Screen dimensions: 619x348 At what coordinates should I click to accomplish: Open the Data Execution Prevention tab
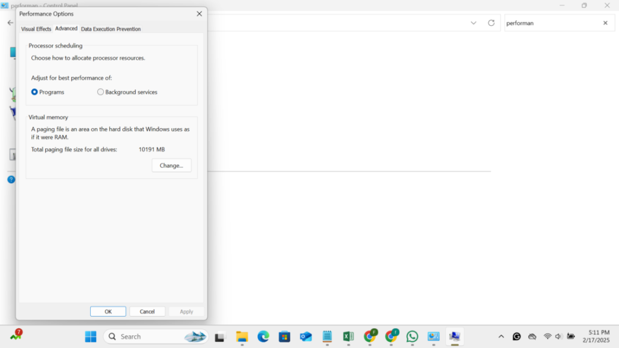(111, 28)
